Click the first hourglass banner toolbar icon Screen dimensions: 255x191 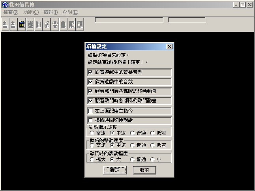click(x=71, y=24)
